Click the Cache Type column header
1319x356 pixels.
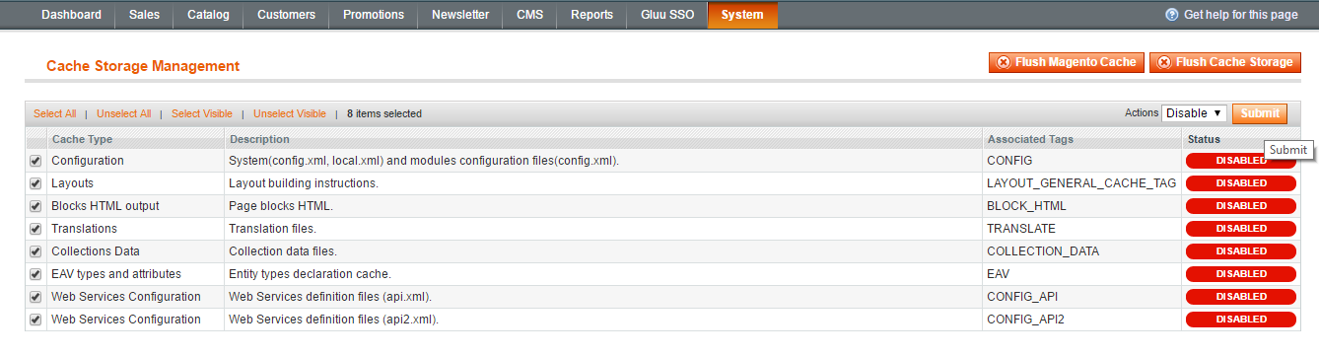[82, 139]
